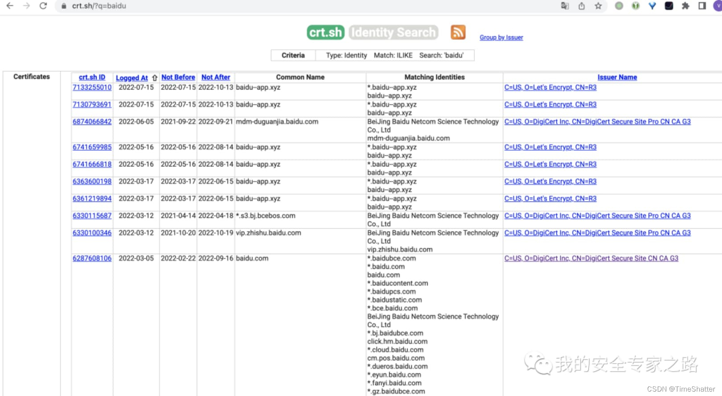
Task: Select Logged At date 2022-06-05
Action: (x=136, y=121)
